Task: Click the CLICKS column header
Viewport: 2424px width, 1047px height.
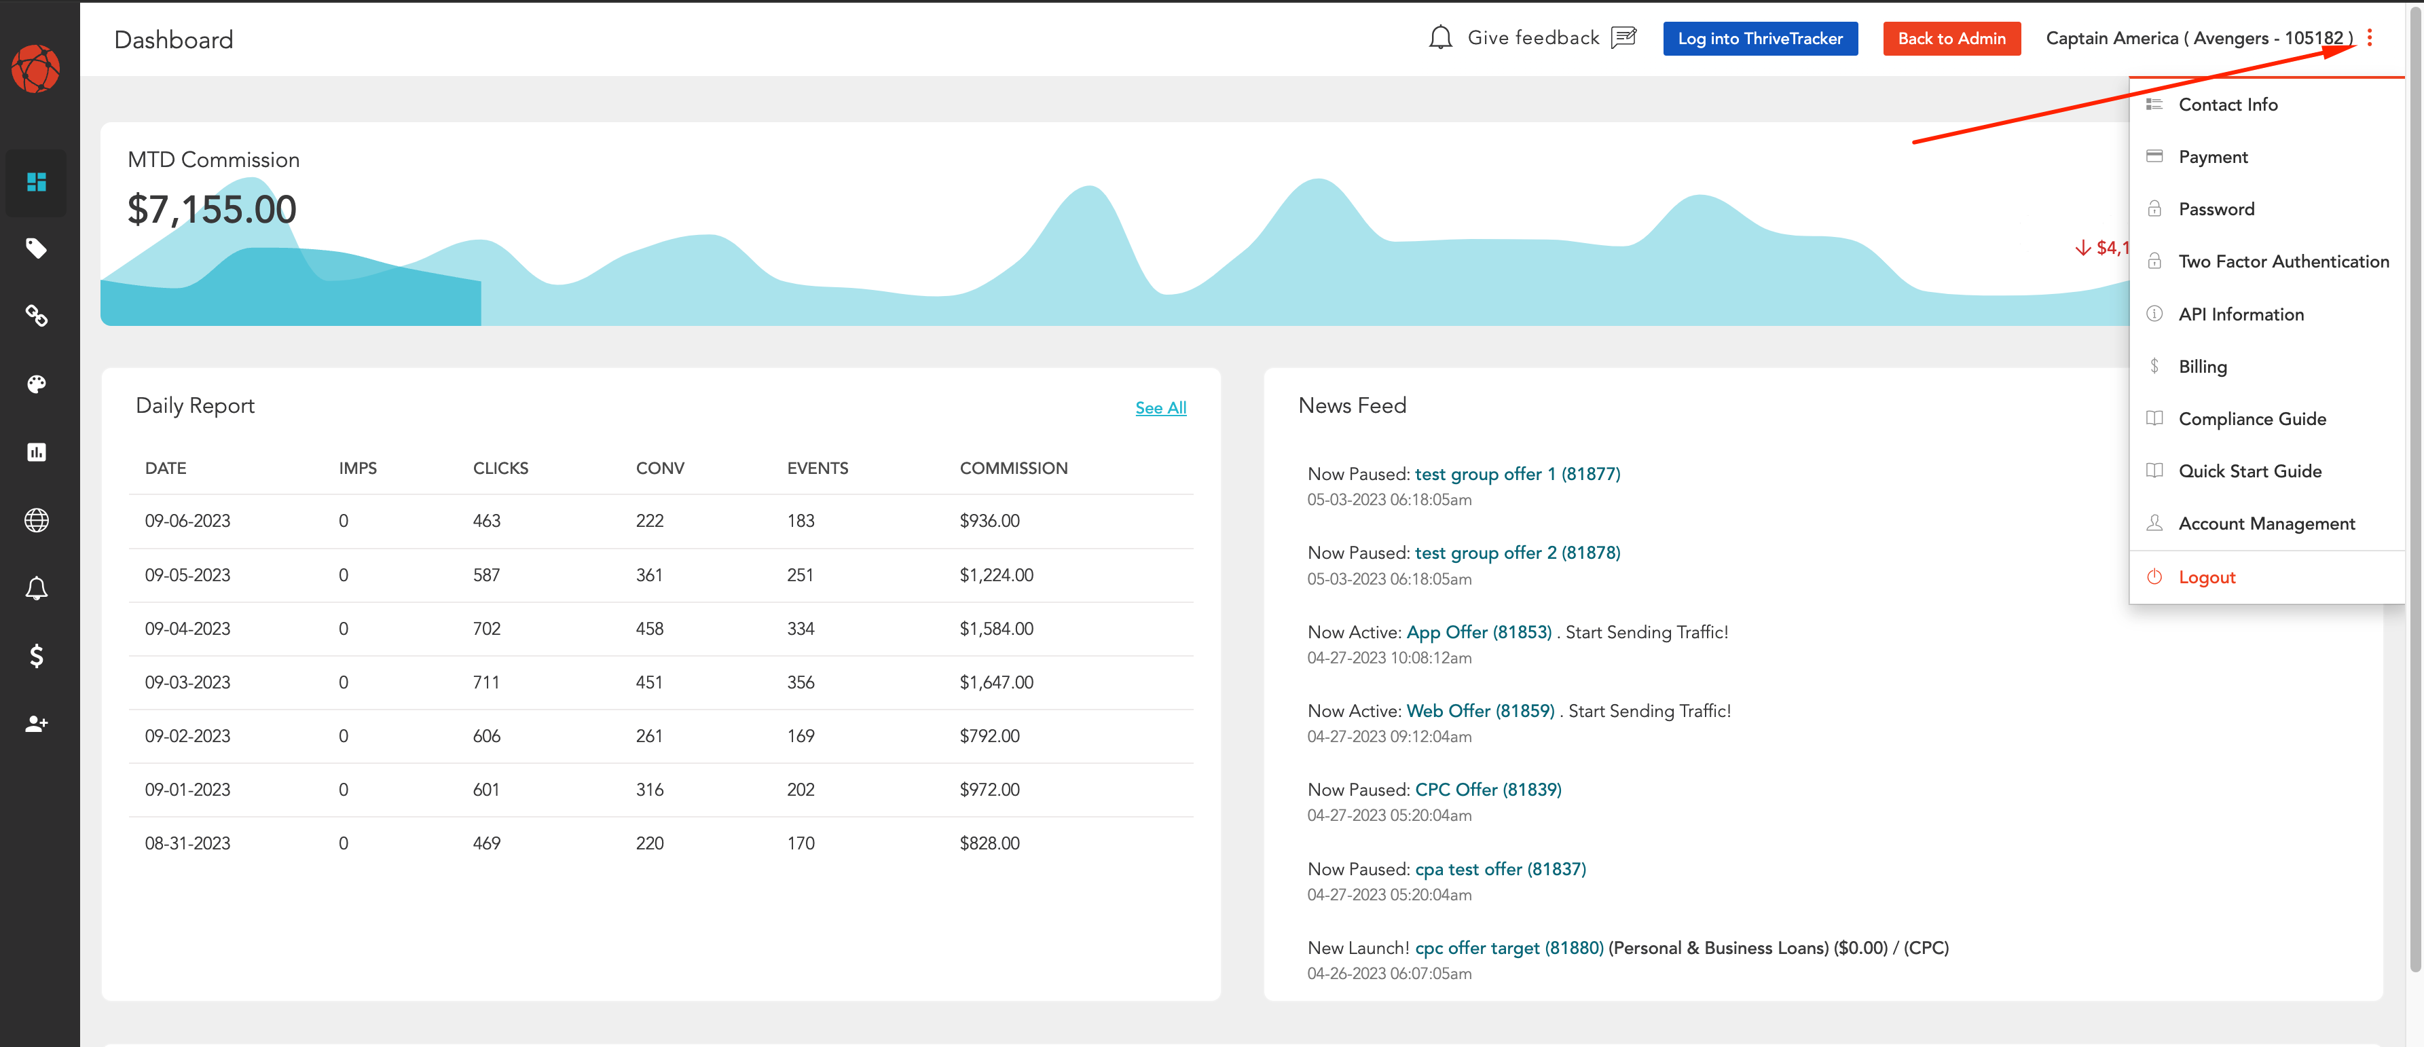Action: pyautogui.click(x=500, y=469)
